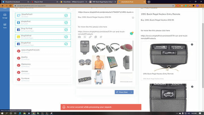Open the Windows notification center
Screen dimensions: 204x115
tap(200, 113)
